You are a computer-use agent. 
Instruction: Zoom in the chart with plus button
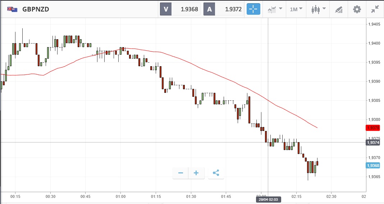pyautogui.click(x=196, y=173)
